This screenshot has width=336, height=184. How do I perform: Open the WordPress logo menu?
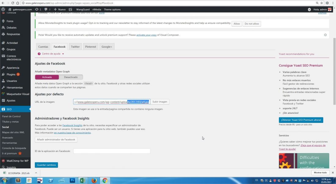tap(3, 9)
